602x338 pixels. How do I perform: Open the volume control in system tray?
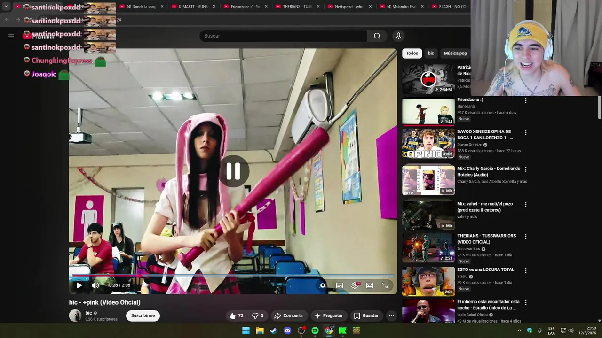point(571,330)
